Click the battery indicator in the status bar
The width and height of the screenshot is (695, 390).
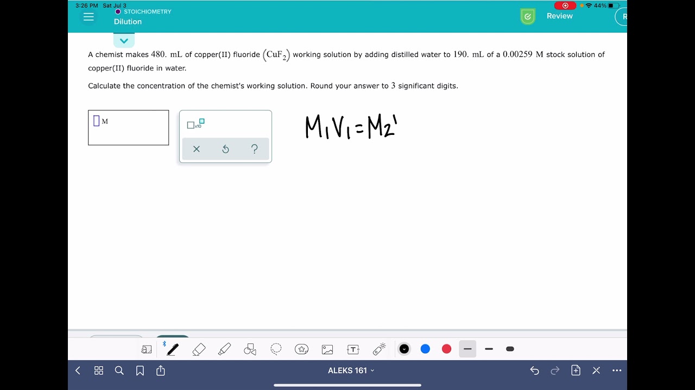coord(614,5)
